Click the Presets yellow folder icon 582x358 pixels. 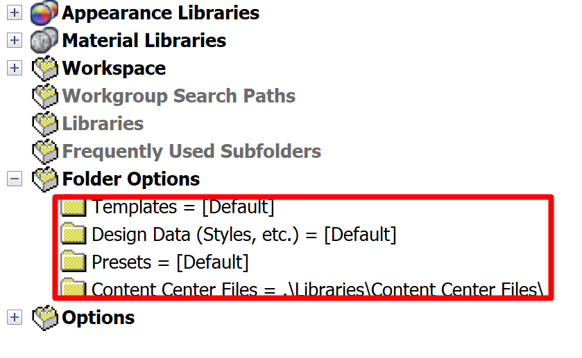click(x=73, y=262)
